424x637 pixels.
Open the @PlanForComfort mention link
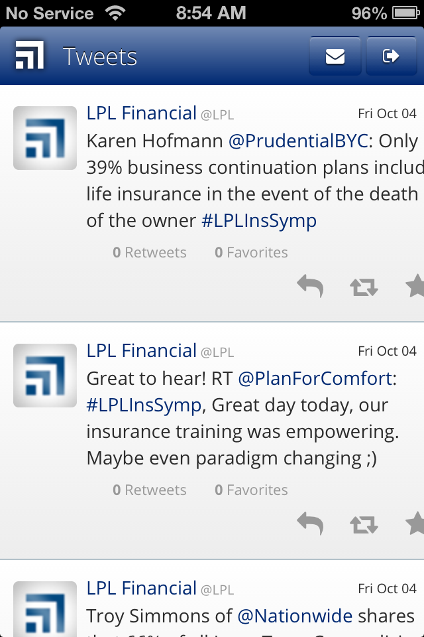(315, 379)
